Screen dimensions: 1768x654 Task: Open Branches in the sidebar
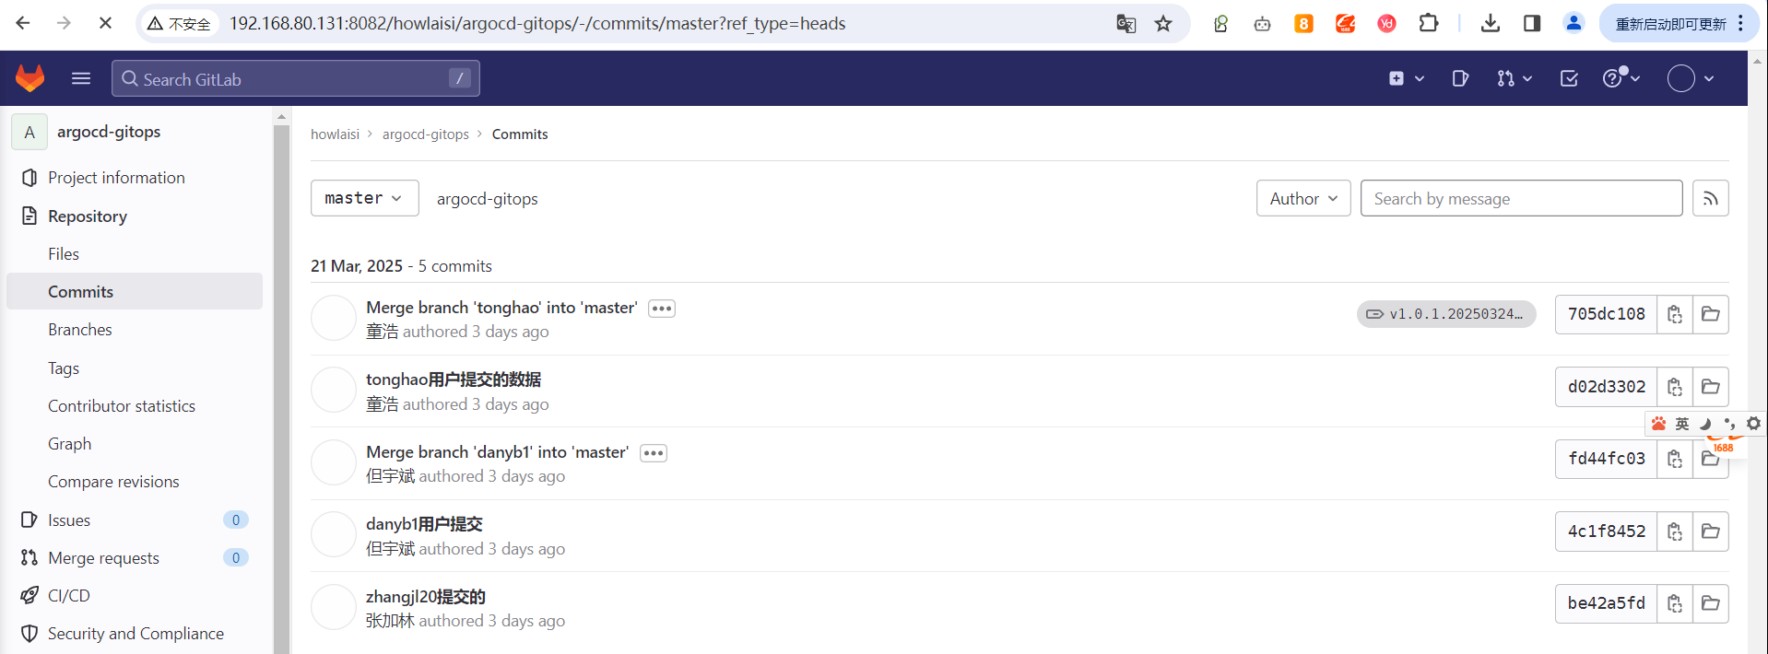point(80,330)
